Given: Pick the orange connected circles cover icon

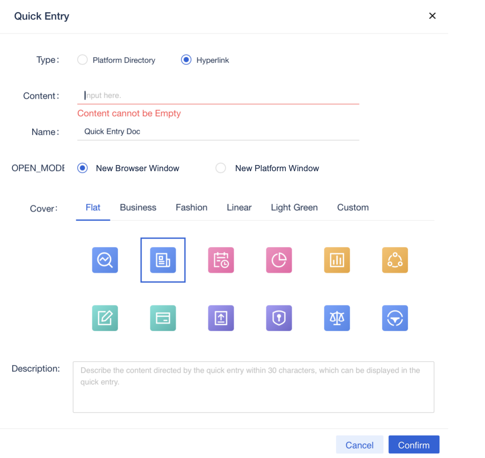Looking at the screenshot, I should [x=395, y=260].
